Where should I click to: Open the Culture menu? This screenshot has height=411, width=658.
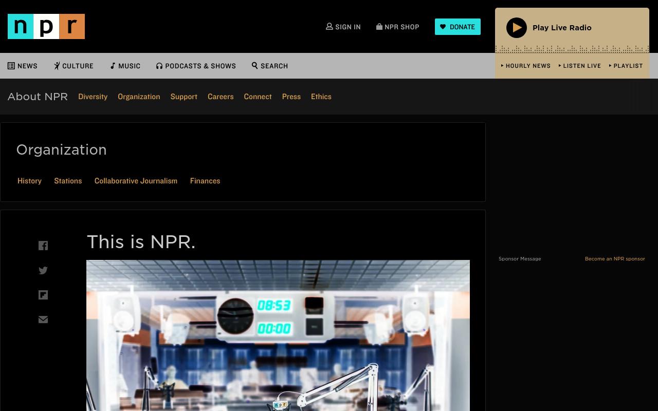point(74,66)
